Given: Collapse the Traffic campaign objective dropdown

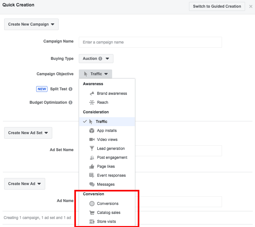Looking at the screenshot, I should coord(95,74).
